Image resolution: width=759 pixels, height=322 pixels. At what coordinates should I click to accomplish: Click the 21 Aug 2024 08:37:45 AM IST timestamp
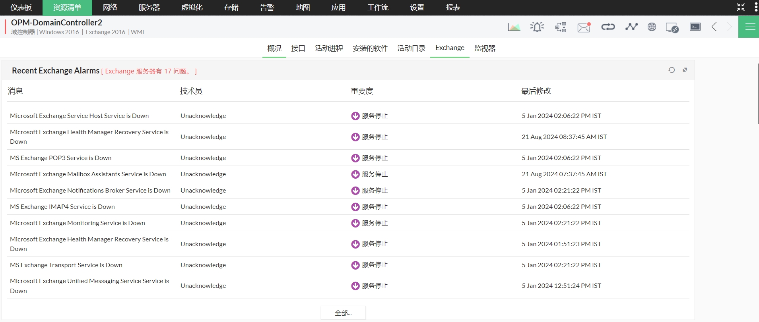click(564, 137)
